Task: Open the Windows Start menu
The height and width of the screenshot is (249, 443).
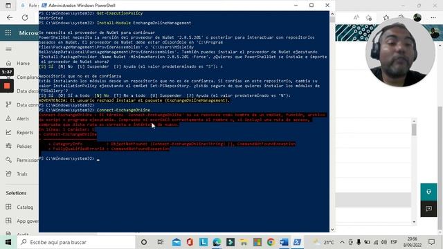Action: pyautogui.click(x=8, y=242)
